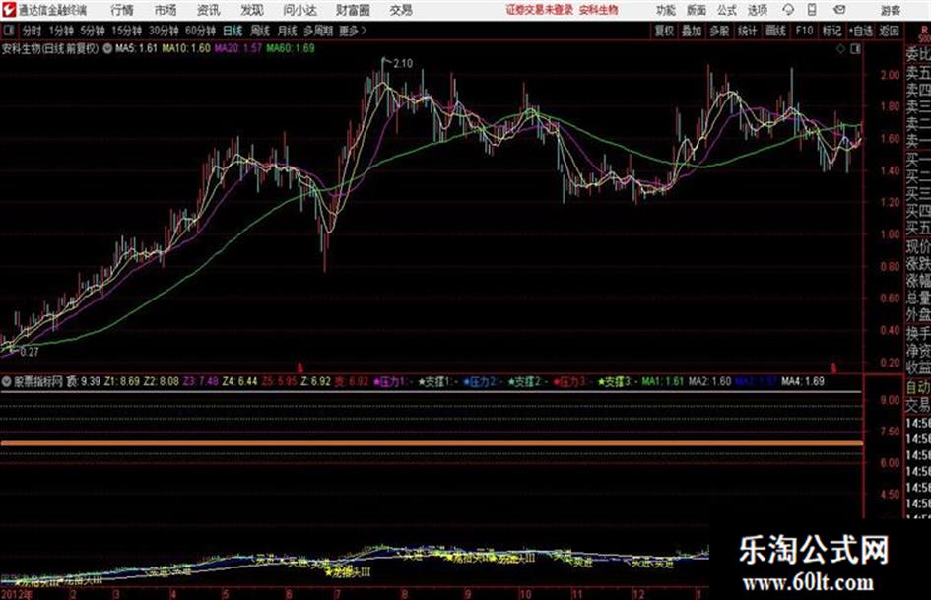Image resolution: width=931 pixels, height=600 pixels.
Task: Toggle the left panel icon beside 分时
Action: point(9,31)
